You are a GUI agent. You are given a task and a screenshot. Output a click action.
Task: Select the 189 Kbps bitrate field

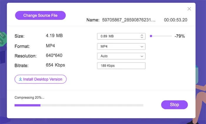[x=121, y=66]
